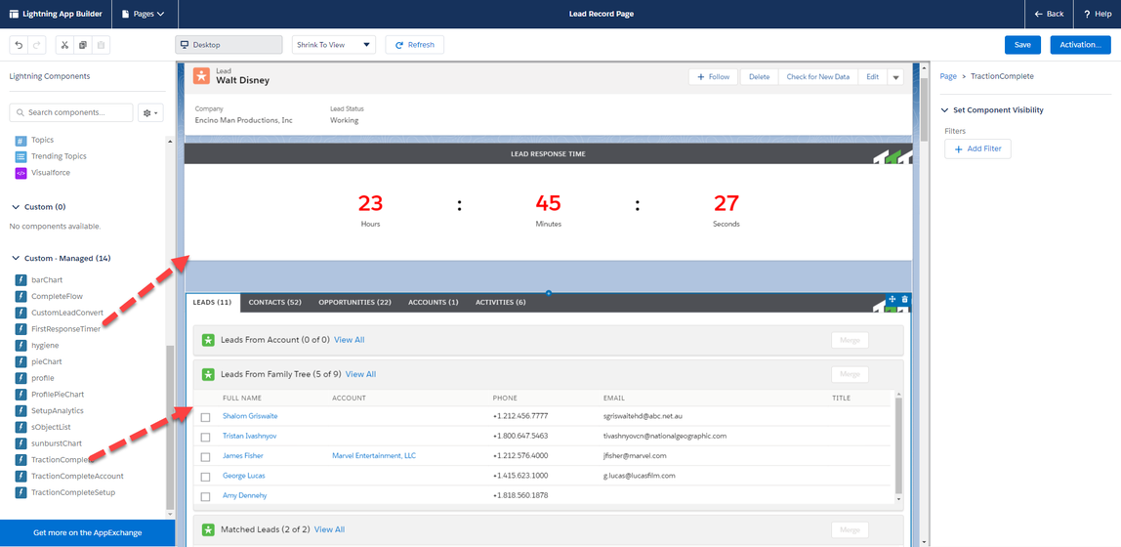This screenshot has width=1121, height=547.
Task: Click the Follow button
Action: 714,77
